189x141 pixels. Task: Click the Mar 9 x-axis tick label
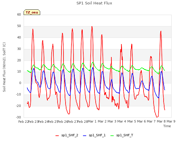coord(171,121)
